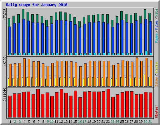The image size is (160, 125).
Task: Click day label 26 on the x-axis
Action: click(x=127, y=122)
